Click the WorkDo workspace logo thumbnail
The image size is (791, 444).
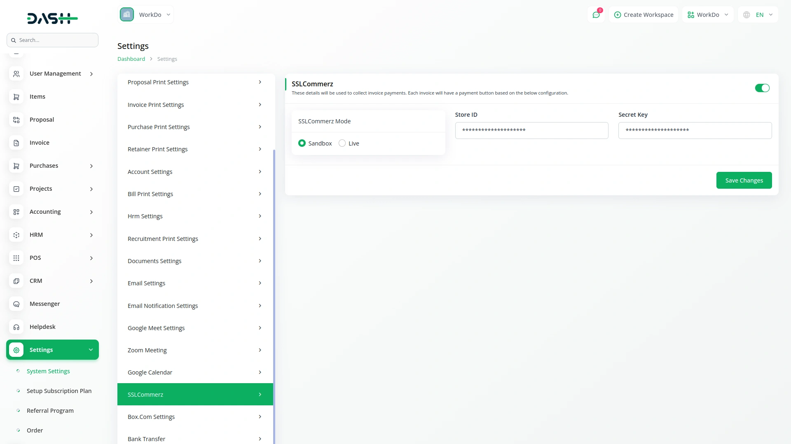[127, 14]
